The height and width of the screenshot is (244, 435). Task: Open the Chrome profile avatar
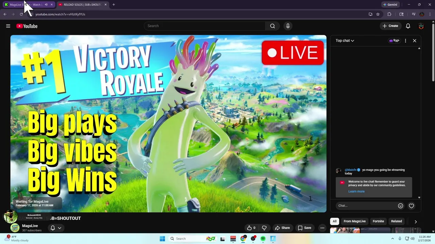[422, 14]
